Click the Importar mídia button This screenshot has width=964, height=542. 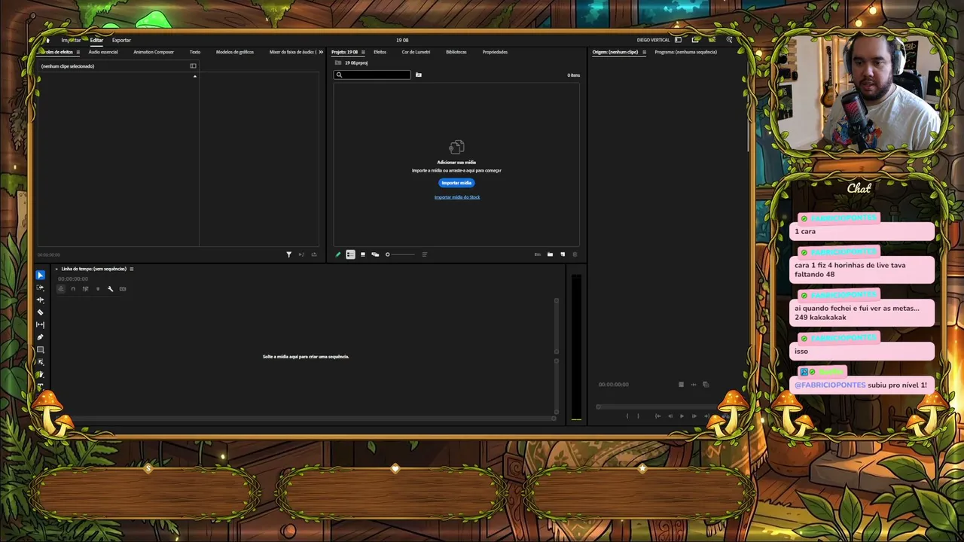[456, 183]
